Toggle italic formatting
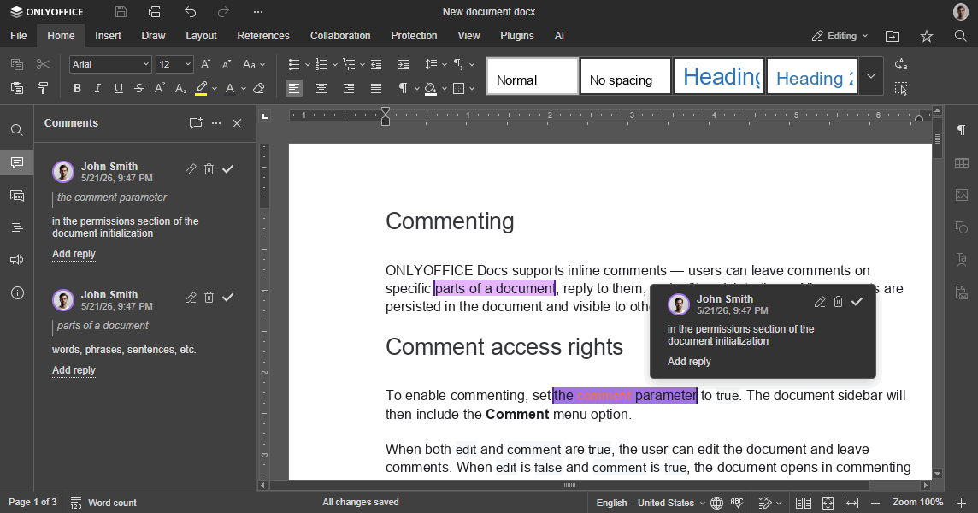 click(x=97, y=89)
